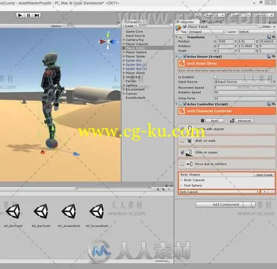Start the game with the Play button

(x=20, y=15)
